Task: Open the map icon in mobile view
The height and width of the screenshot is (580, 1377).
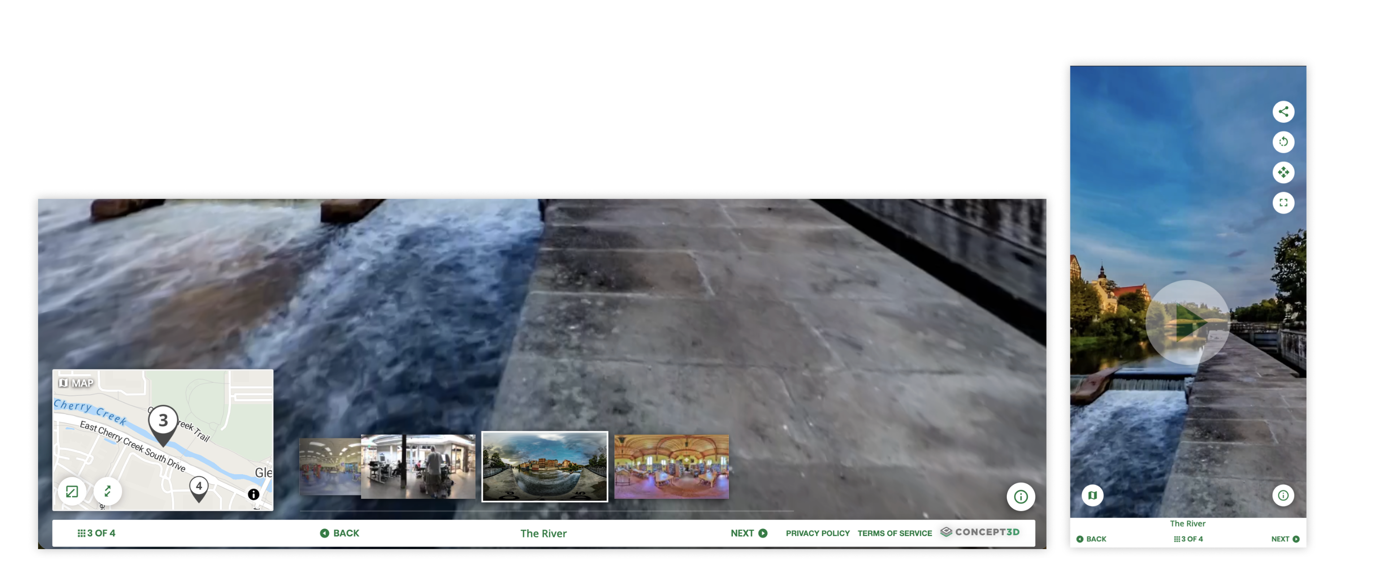Action: 1092,495
